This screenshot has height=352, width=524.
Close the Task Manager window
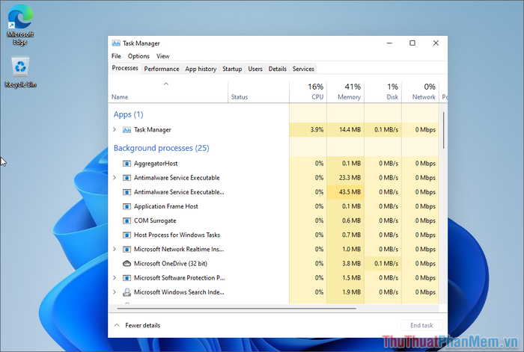pos(436,43)
